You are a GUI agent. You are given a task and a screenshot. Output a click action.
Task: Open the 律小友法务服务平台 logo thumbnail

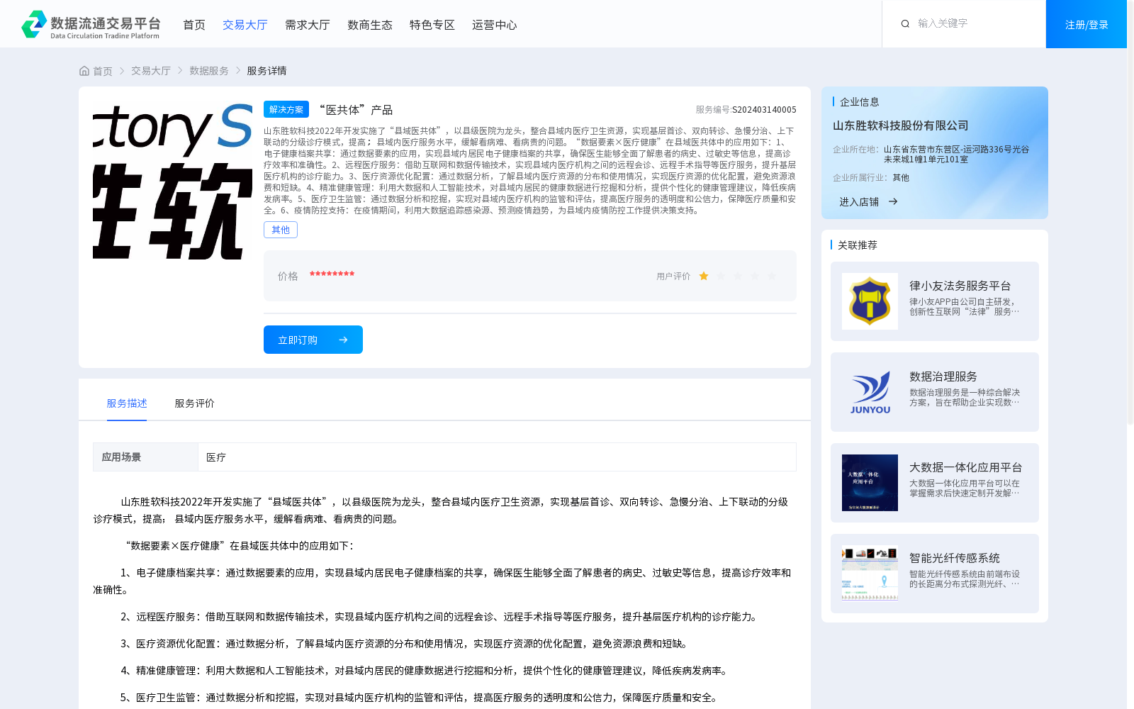click(x=870, y=301)
